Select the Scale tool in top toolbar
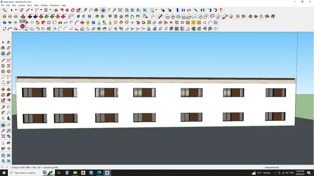 pyautogui.click(x=78, y=10)
